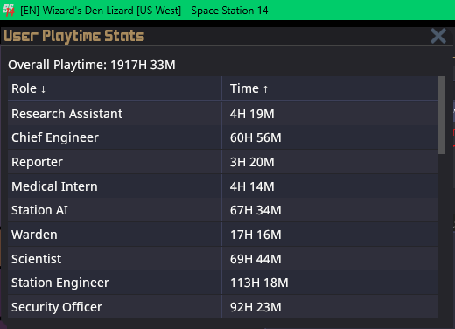Select the Security Officer row

[222, 307]
